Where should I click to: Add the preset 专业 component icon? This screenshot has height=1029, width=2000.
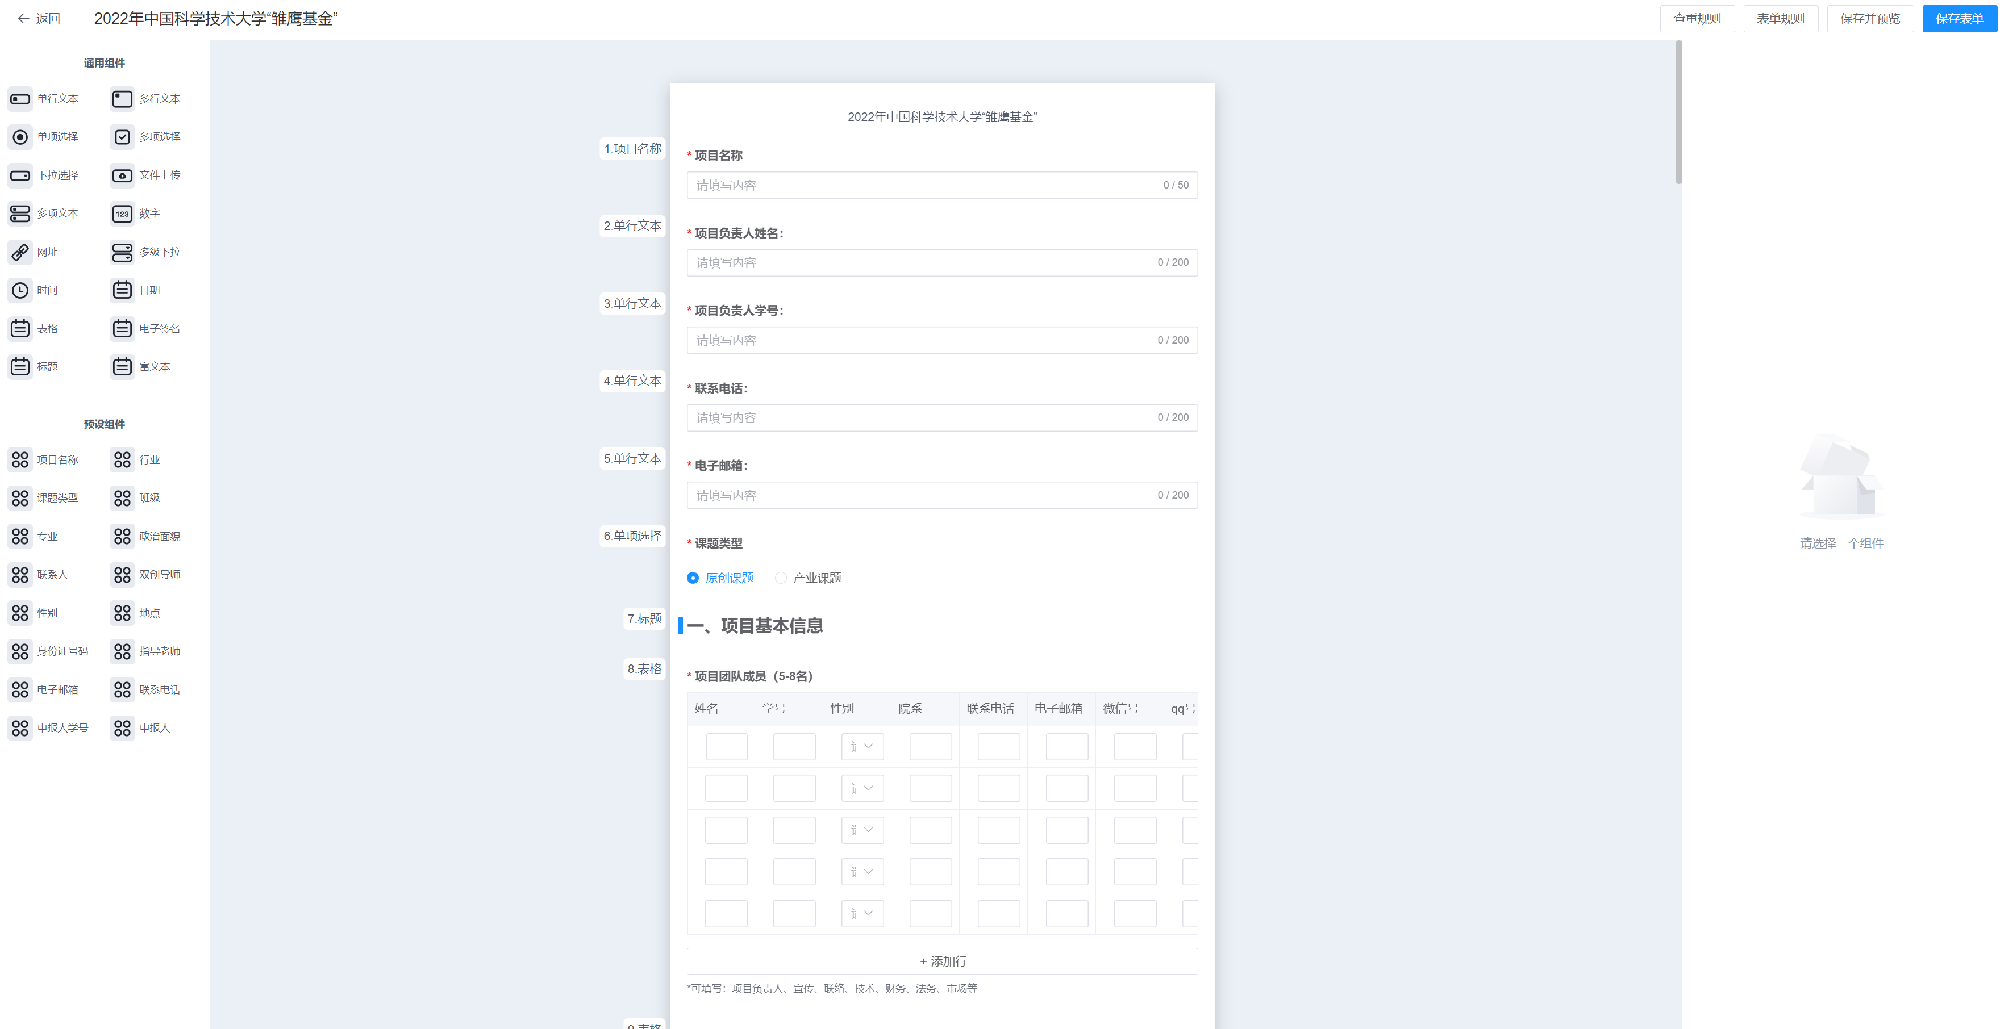[x=20, y=536]
